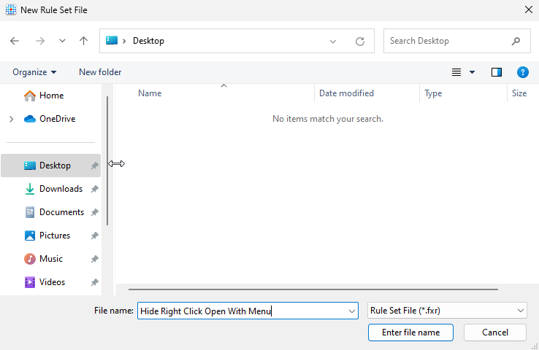Click the pin icon next to Downloads

(94, 189)
